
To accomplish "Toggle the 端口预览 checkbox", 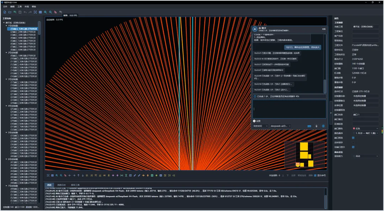I will pos(353,138).
